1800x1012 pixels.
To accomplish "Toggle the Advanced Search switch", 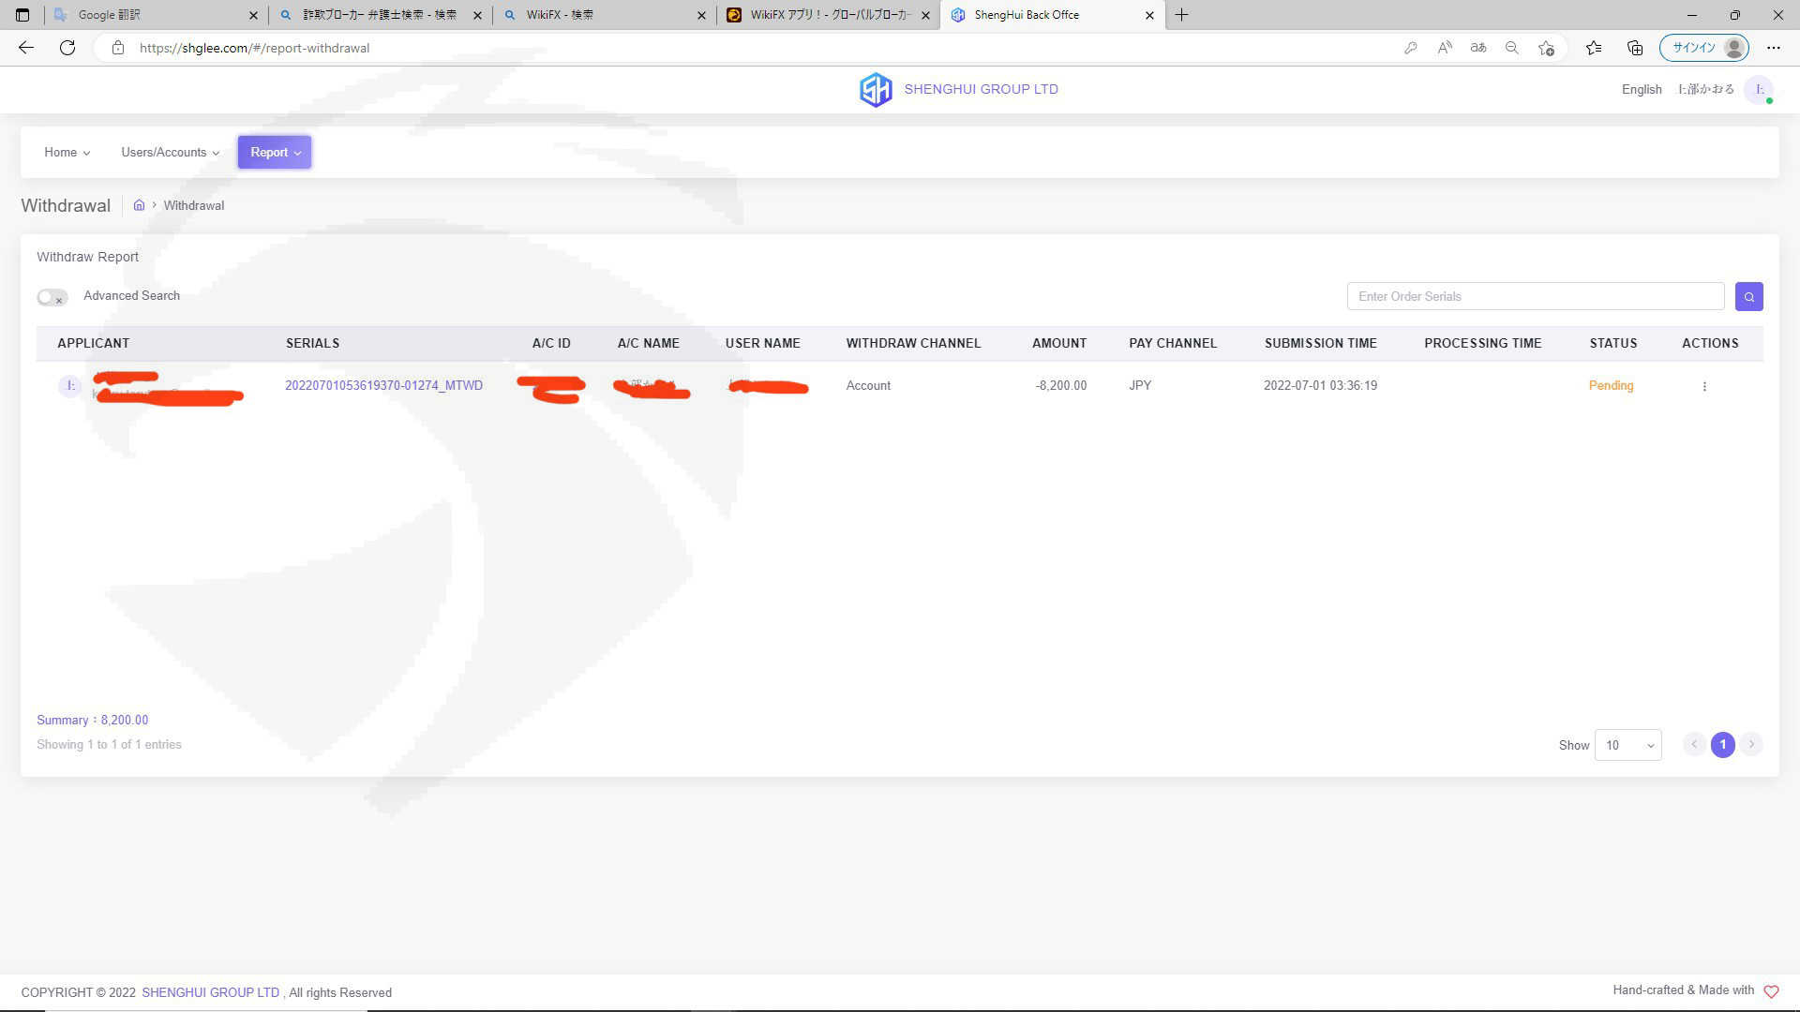I will pyautogui.click(x=52, y=297).
